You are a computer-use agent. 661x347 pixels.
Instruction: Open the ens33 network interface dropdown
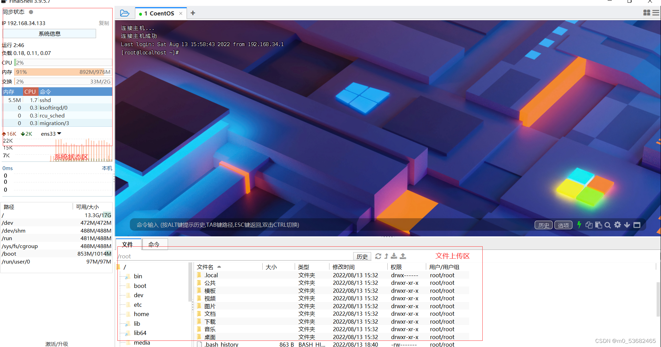coord(51,134)
